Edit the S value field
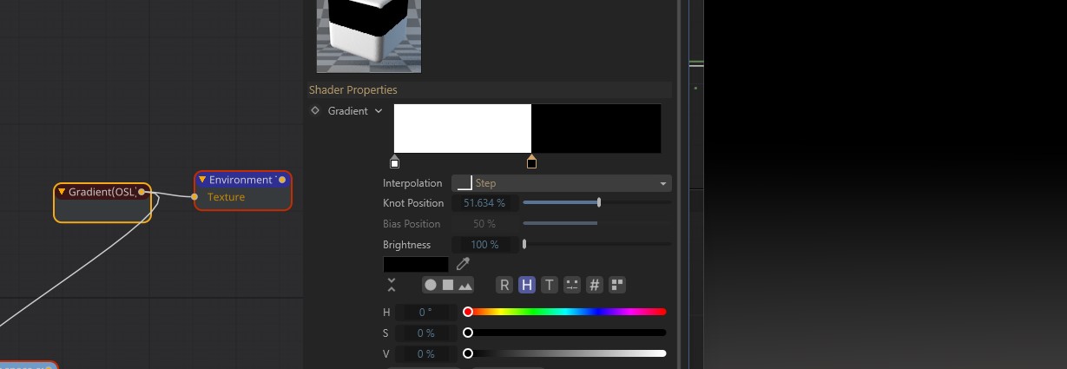Image resolution: width=1067 pixels, height=369 pixels. pos(426,333)
